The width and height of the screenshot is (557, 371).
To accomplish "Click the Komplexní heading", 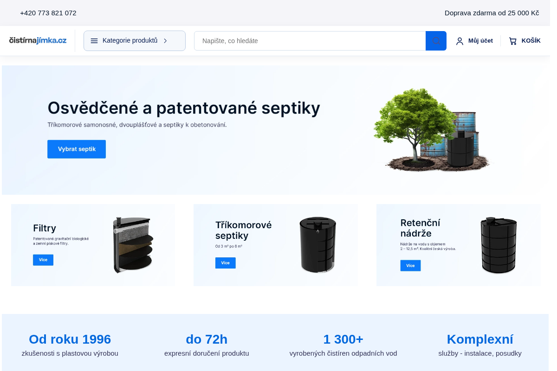I will [x=480, y=339].
